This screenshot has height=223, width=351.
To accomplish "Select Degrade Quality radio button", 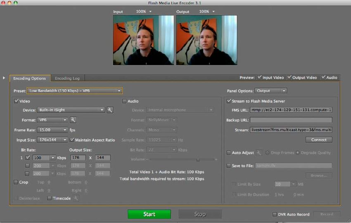I will 297,153.
